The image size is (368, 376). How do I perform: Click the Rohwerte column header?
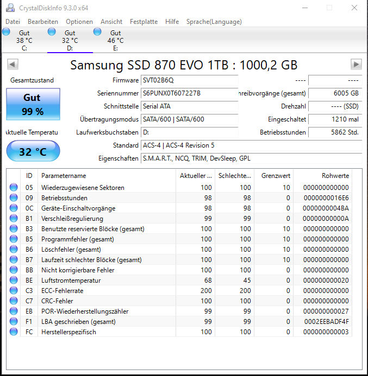pyautogui.click(x=322, y=176)
